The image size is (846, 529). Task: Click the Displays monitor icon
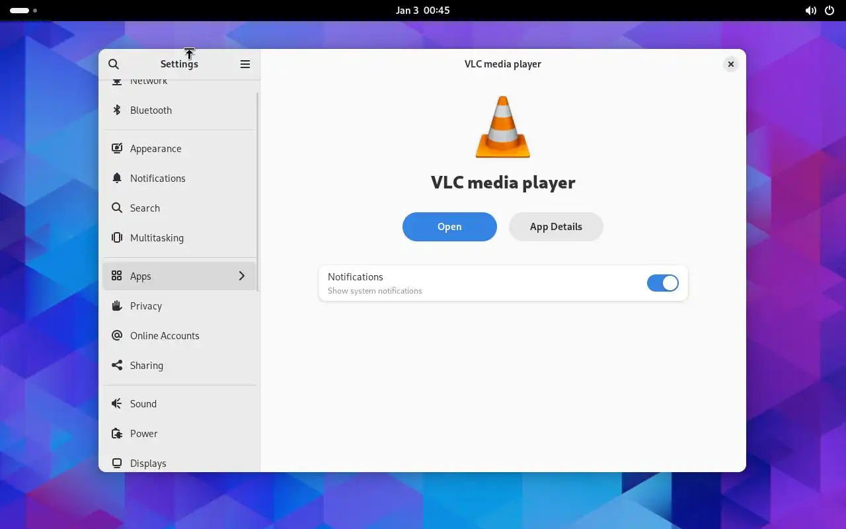(x=117, y=463)
